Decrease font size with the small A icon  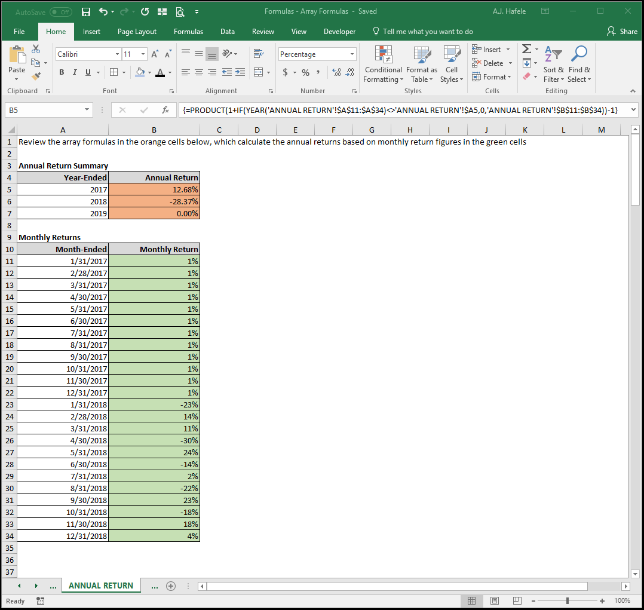click(x=168, y=54)
